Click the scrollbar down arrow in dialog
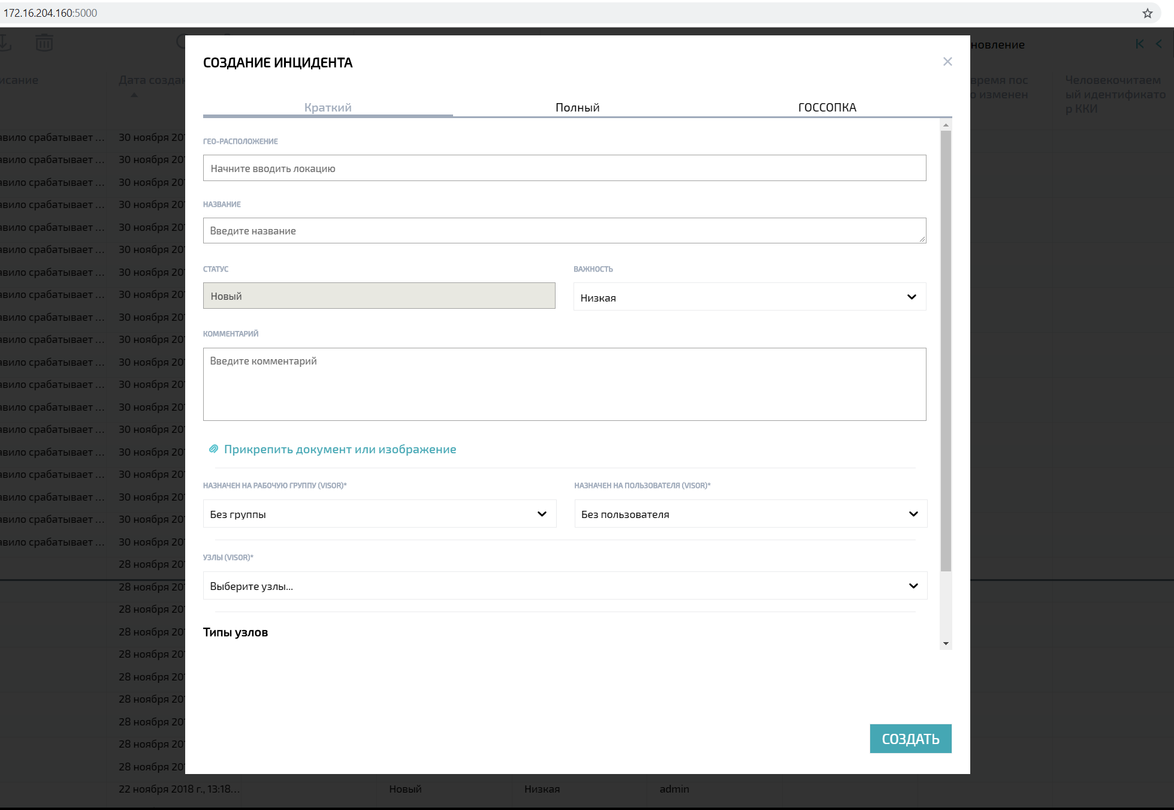This screenshot has width=1174, height=810. [x=946, y=643]
